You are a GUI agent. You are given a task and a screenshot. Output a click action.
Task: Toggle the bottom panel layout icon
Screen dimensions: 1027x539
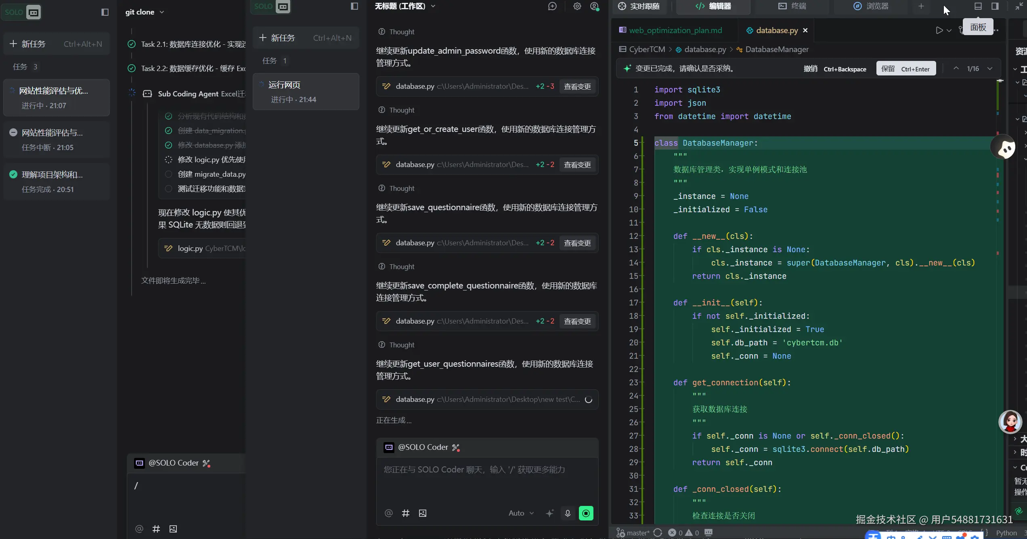[978, 6]
